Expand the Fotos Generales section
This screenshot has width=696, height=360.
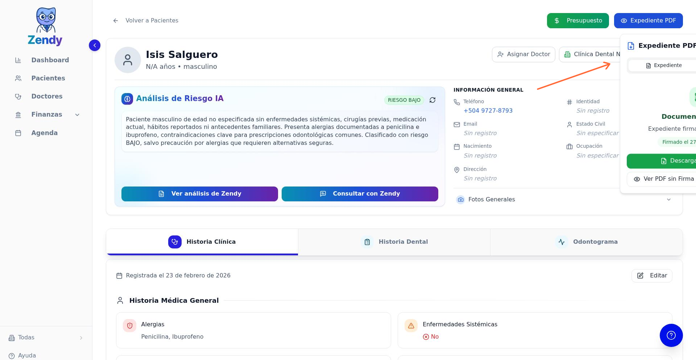[669, 200]
